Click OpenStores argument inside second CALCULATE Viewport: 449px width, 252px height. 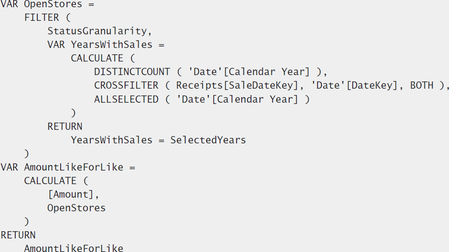[76, 208]
